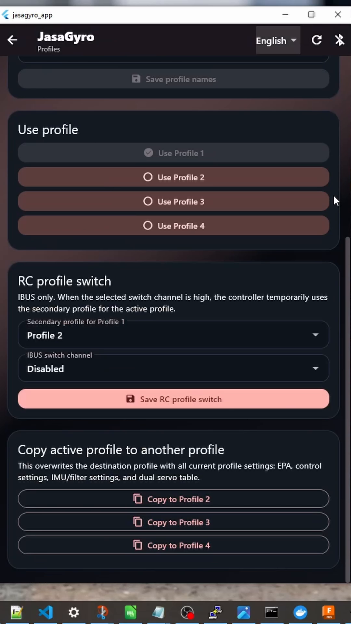Viewport: 351px width, 624px height.
Task: Click Copy to Profile 2 button
Action: [174, 499]
